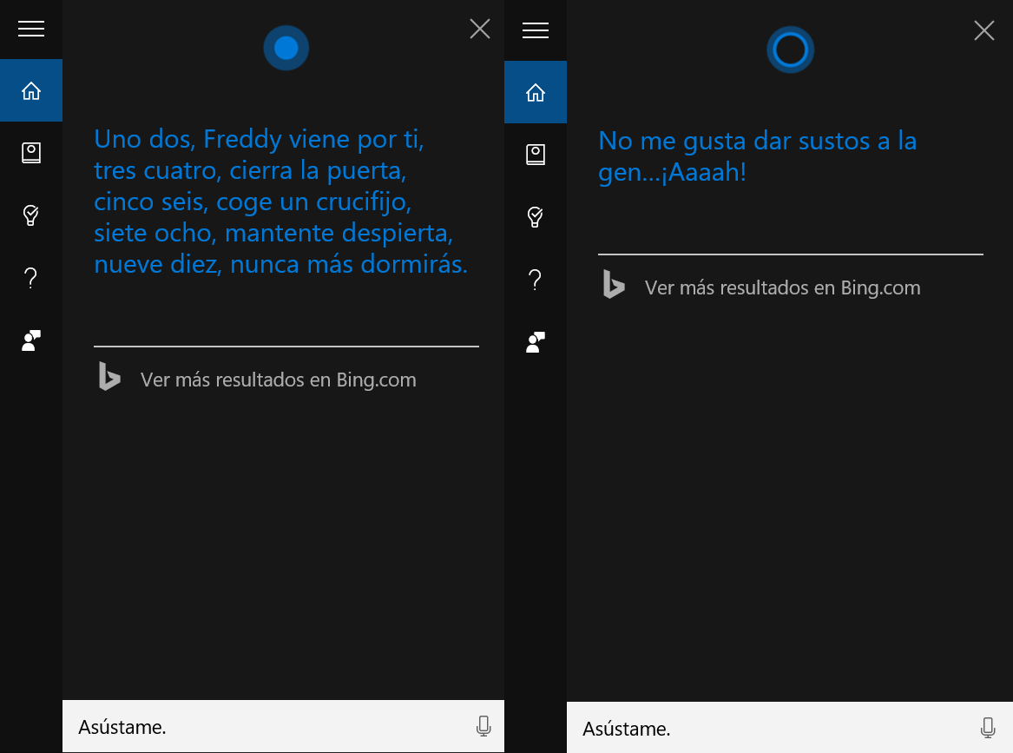Activate microphone in left search box

point(483,726)
